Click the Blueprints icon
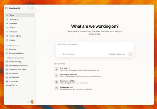The height and width of the screenshot is (109, 157). point(7,23)
